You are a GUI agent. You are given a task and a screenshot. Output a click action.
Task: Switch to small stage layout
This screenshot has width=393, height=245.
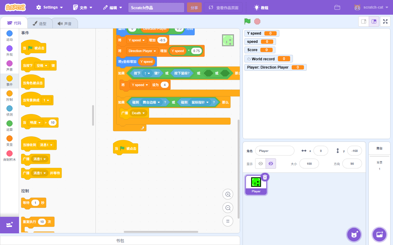point(364,21)
